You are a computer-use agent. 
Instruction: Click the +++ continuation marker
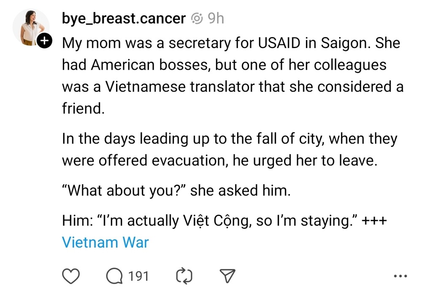point(374,221)
